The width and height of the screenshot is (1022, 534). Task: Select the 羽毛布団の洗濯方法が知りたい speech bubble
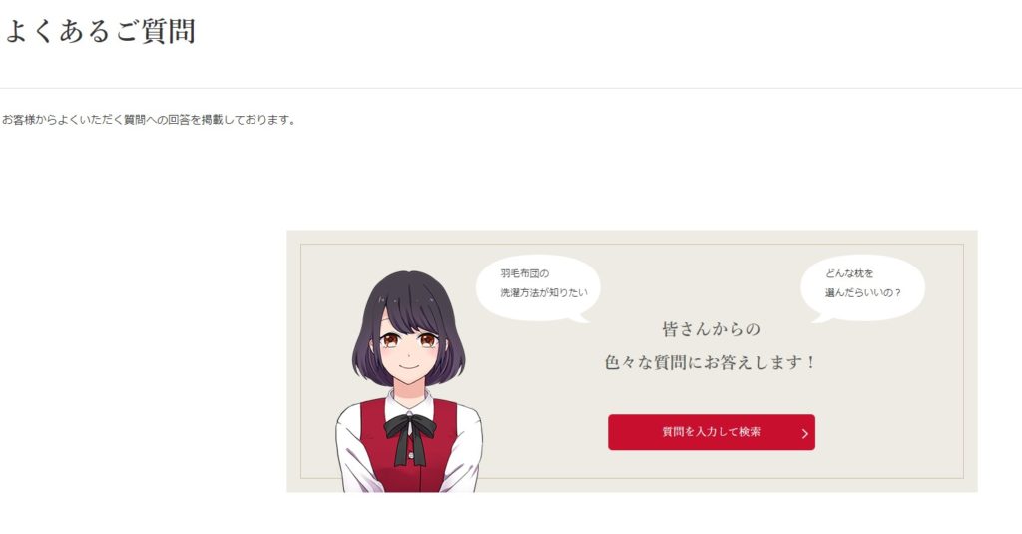click(x=538, y=288)
